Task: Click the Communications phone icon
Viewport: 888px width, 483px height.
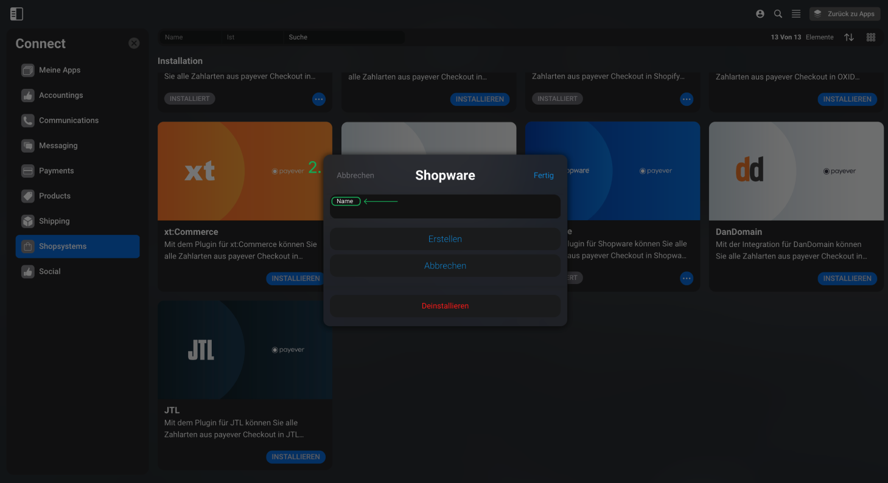Action: point(28,120)
